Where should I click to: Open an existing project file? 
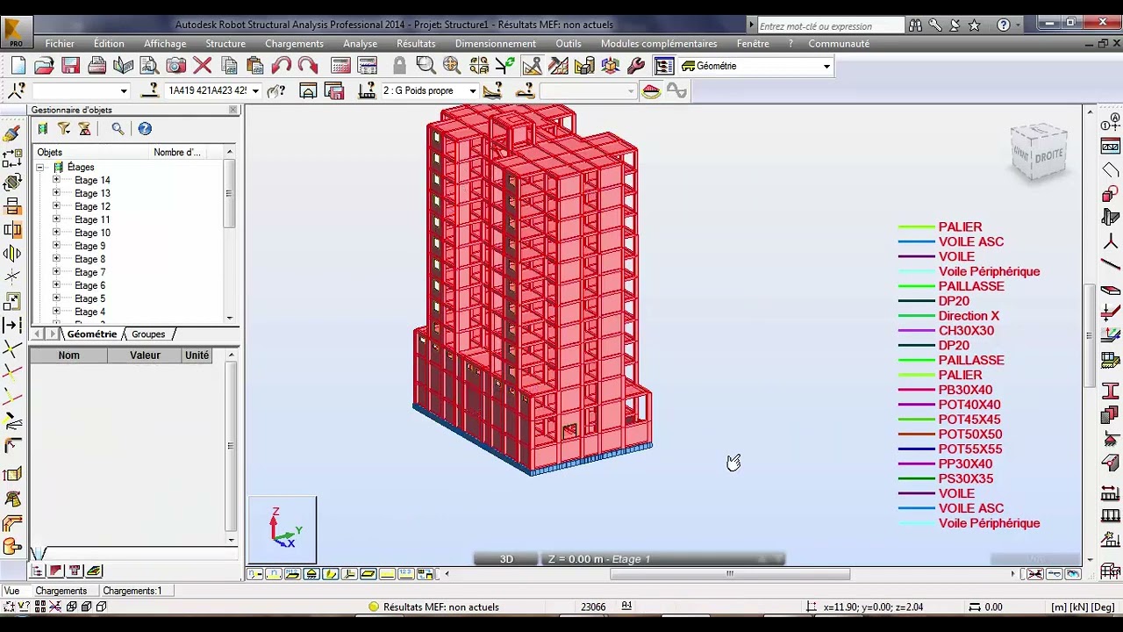pos(44,66)
